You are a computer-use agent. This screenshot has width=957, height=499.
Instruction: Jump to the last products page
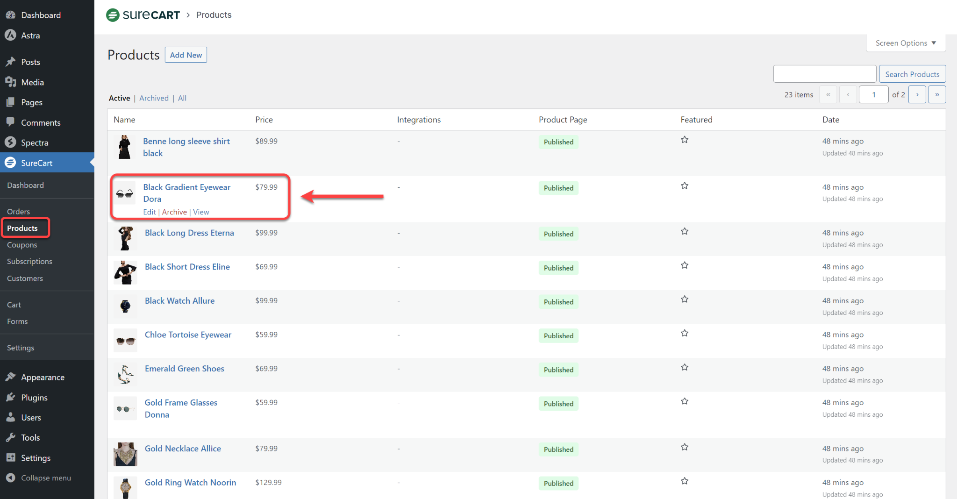[x=937, y=94]
